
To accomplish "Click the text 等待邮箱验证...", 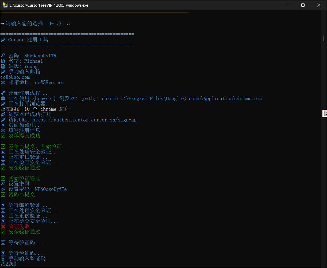I will (x=28, y=205).
